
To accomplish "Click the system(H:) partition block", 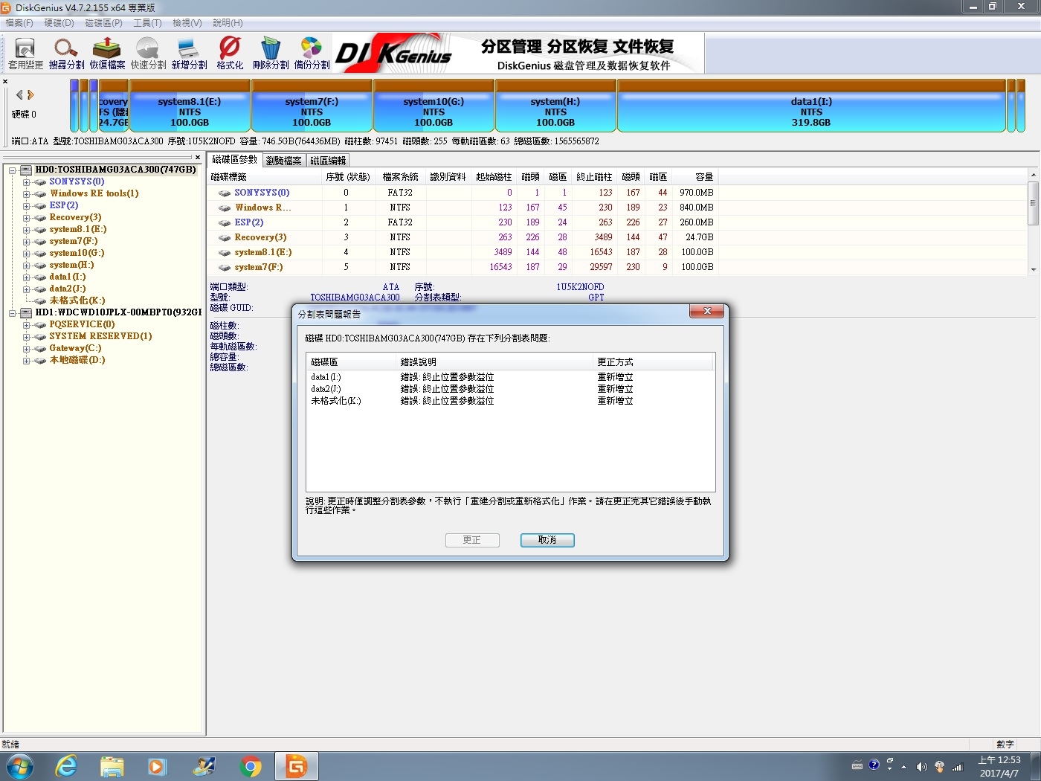I will click(555, 106).
